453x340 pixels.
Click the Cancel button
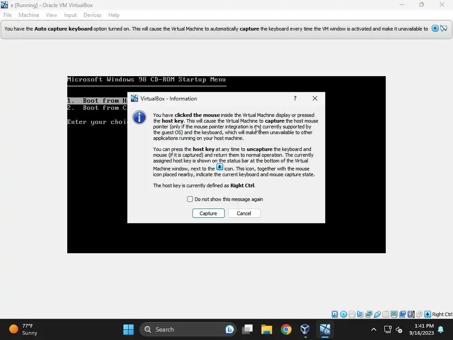click(244, 213)
